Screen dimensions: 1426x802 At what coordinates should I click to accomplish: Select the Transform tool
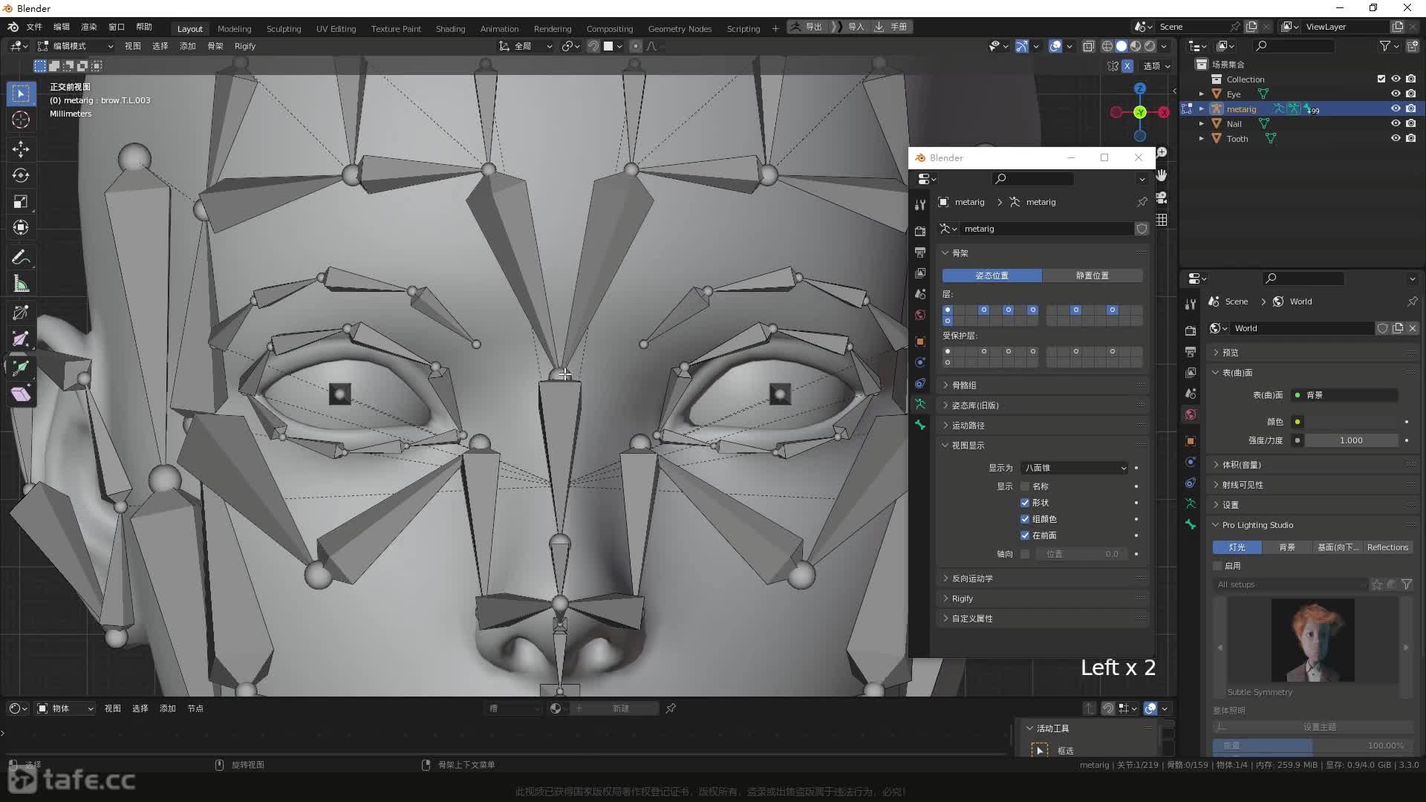point(21,228)
